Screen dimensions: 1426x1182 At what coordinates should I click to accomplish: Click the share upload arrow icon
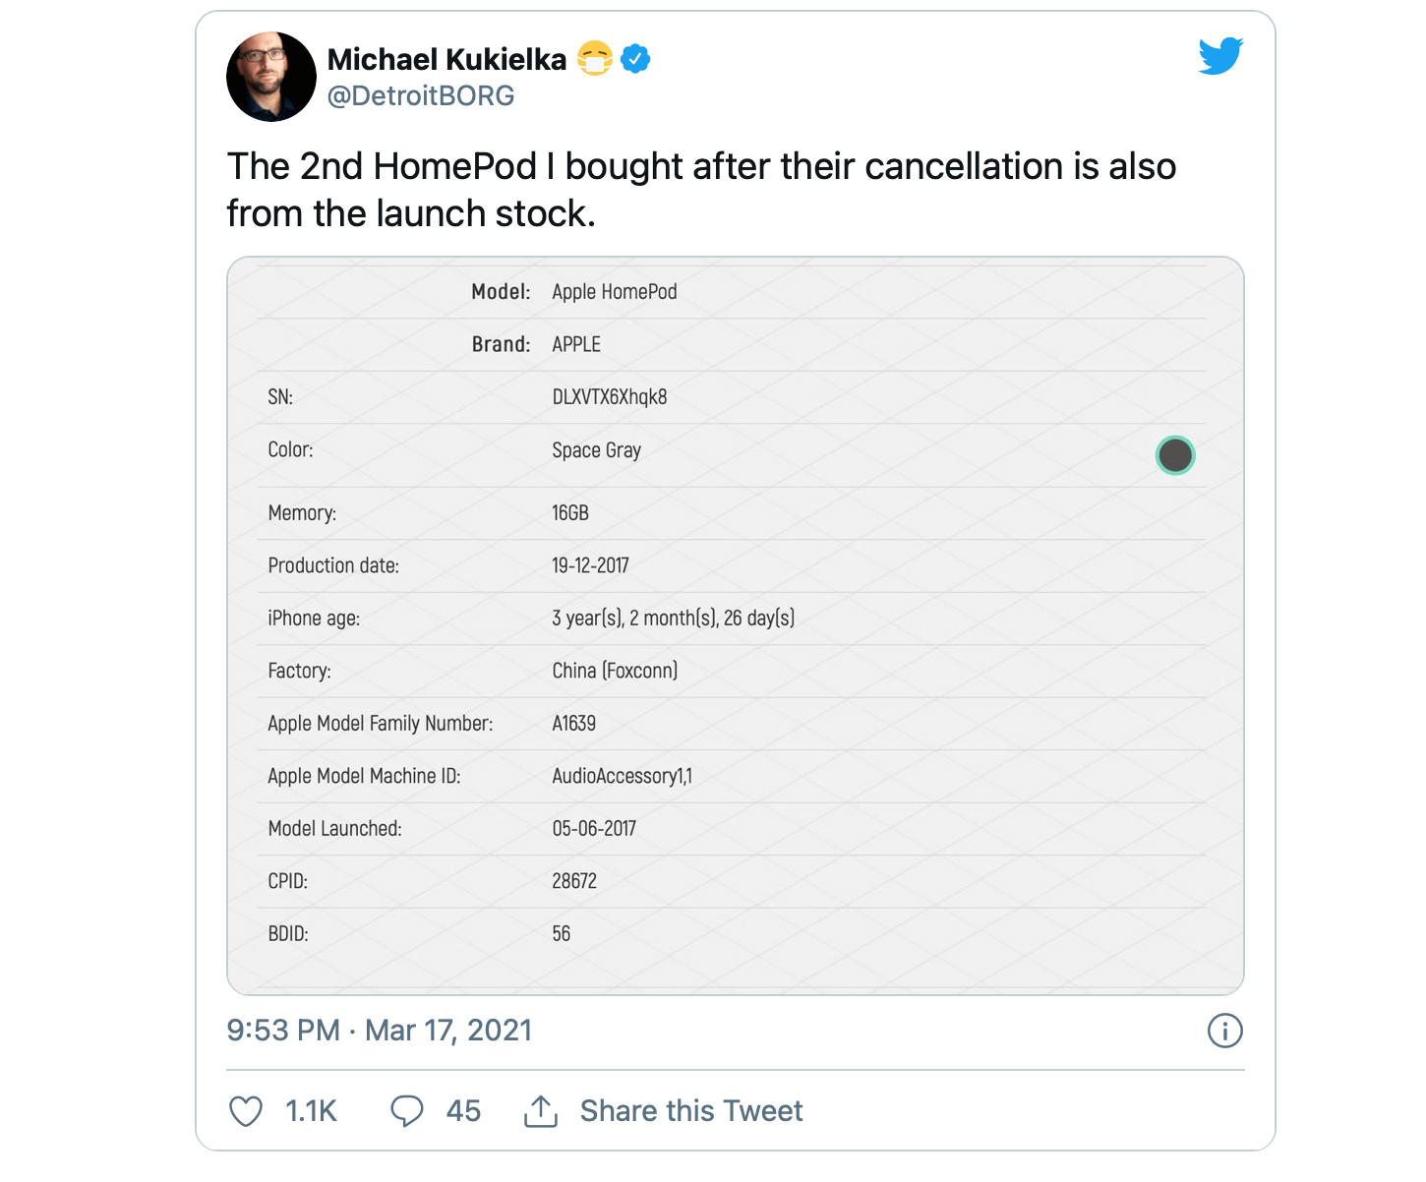point(541,1111)
